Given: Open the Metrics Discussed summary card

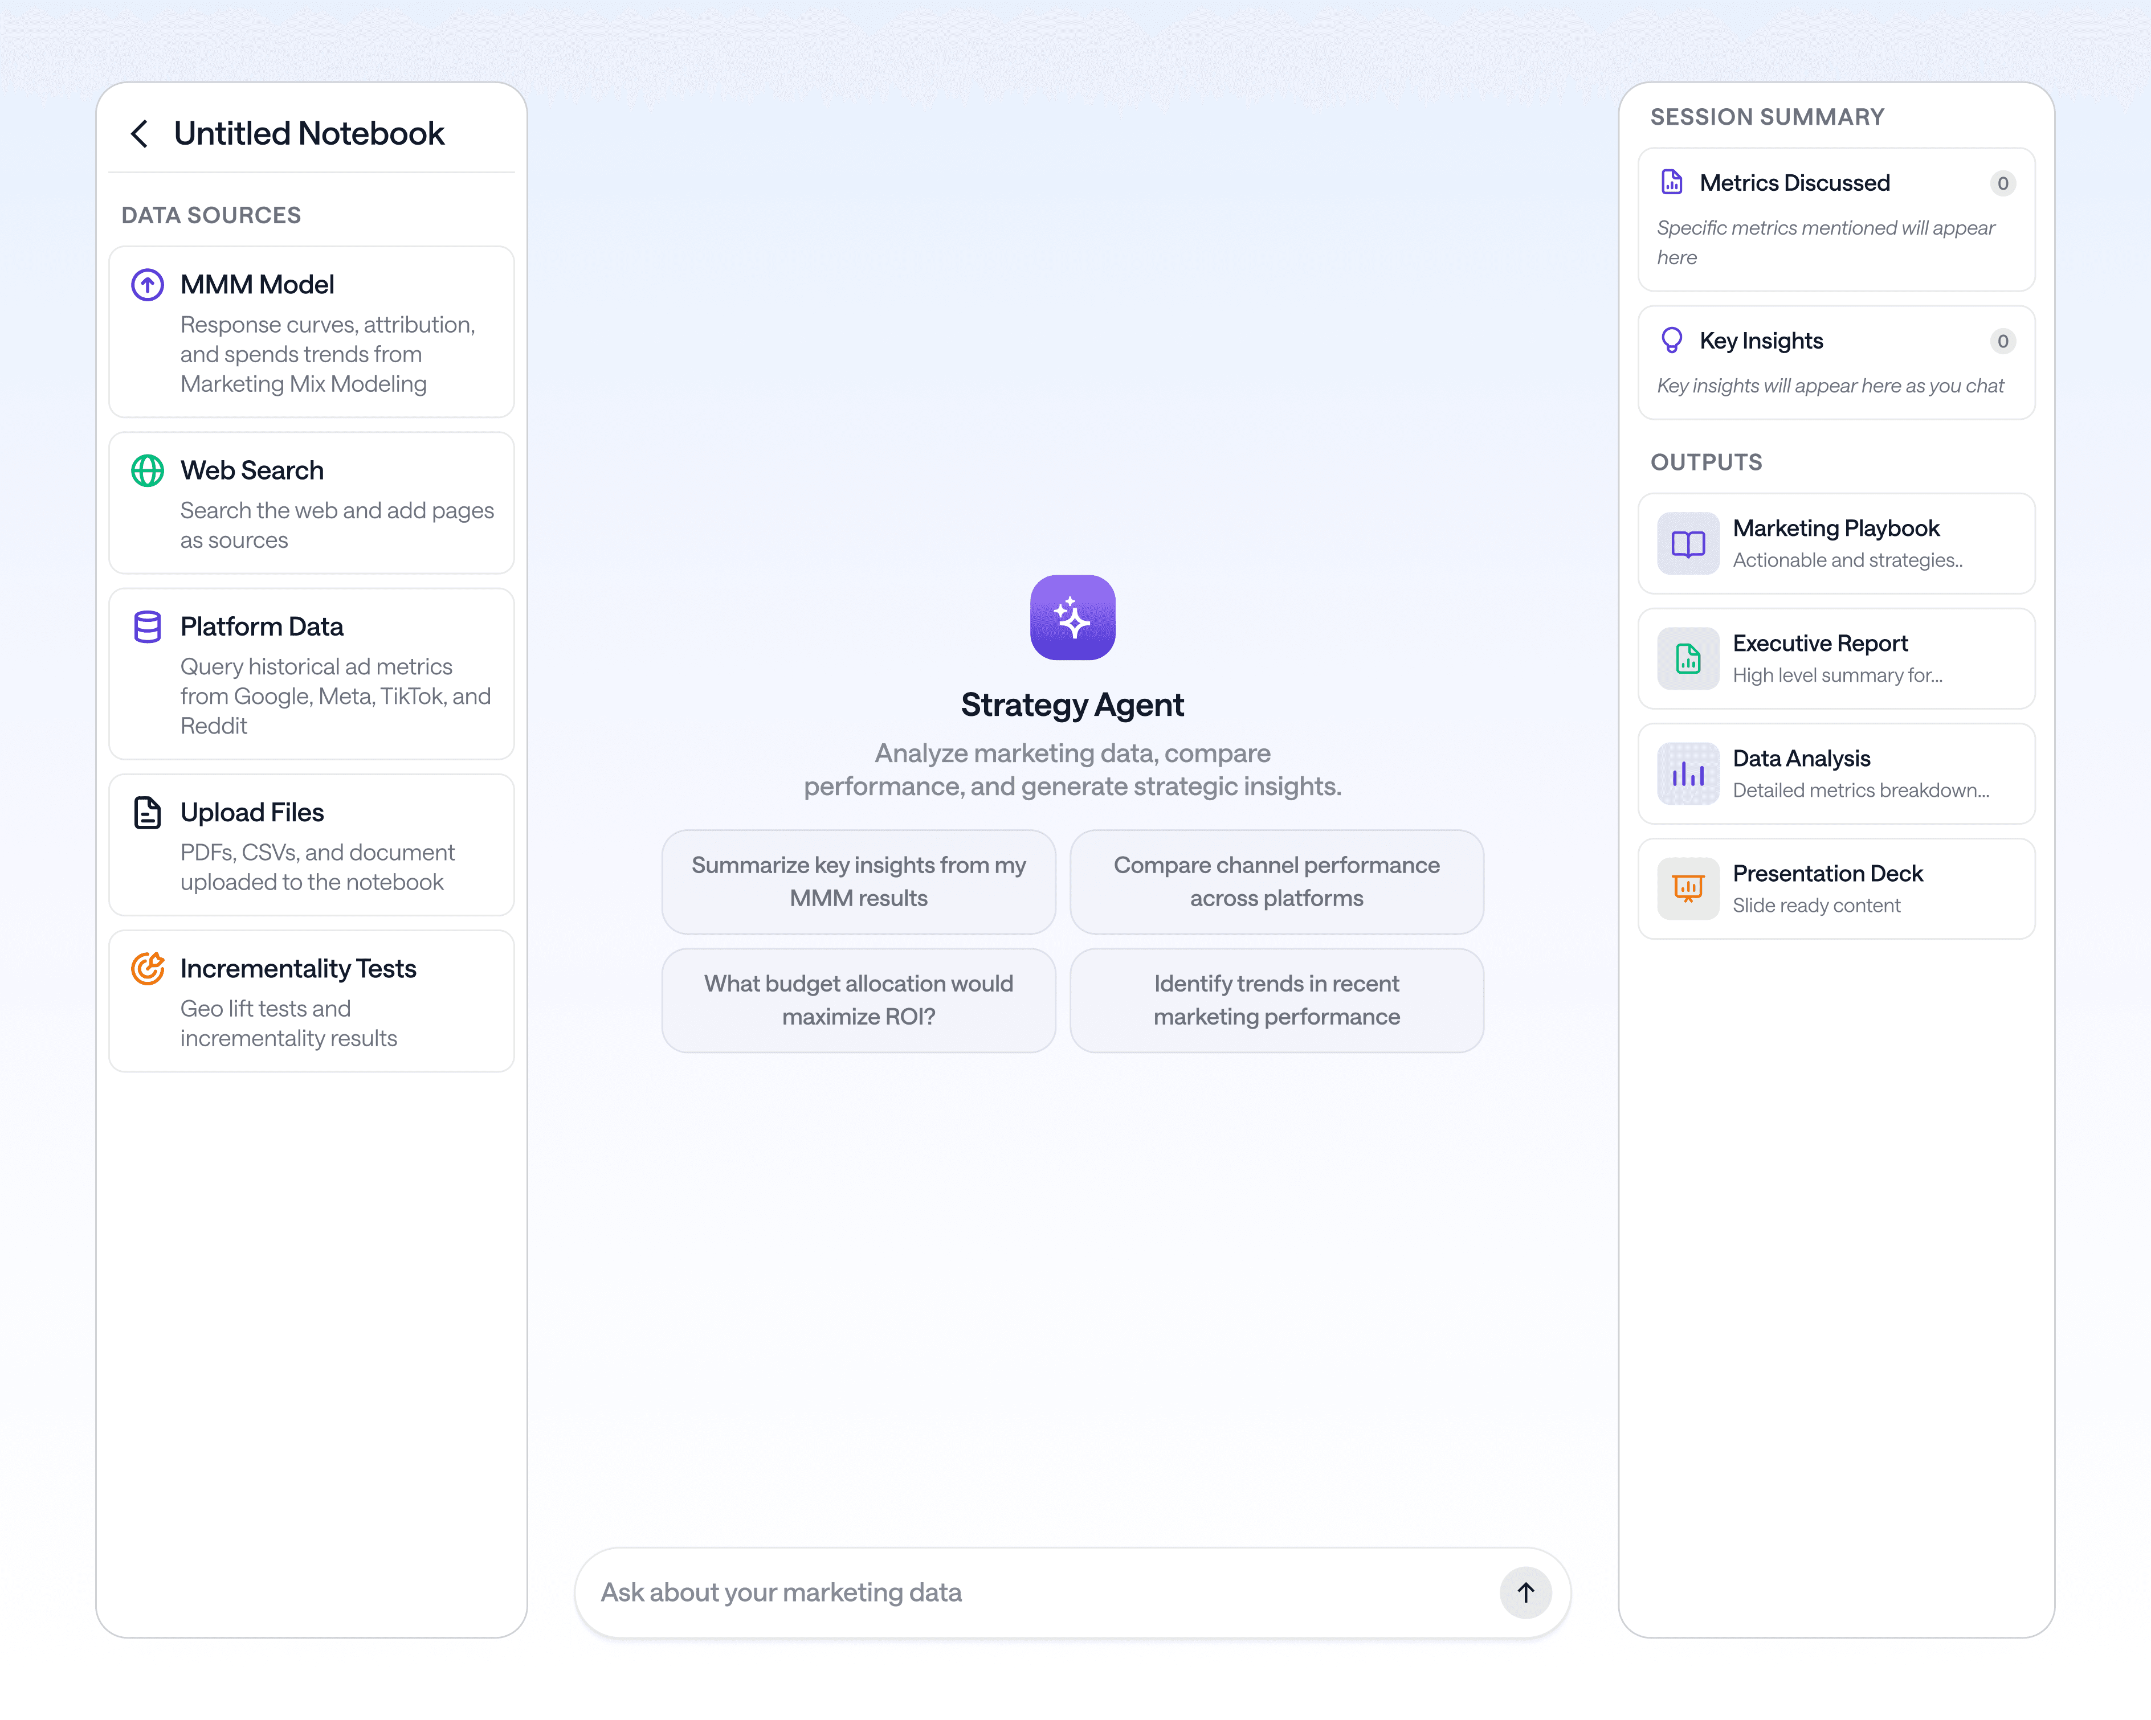Looking at the screenshot, I should click(x=1836, y=219).
